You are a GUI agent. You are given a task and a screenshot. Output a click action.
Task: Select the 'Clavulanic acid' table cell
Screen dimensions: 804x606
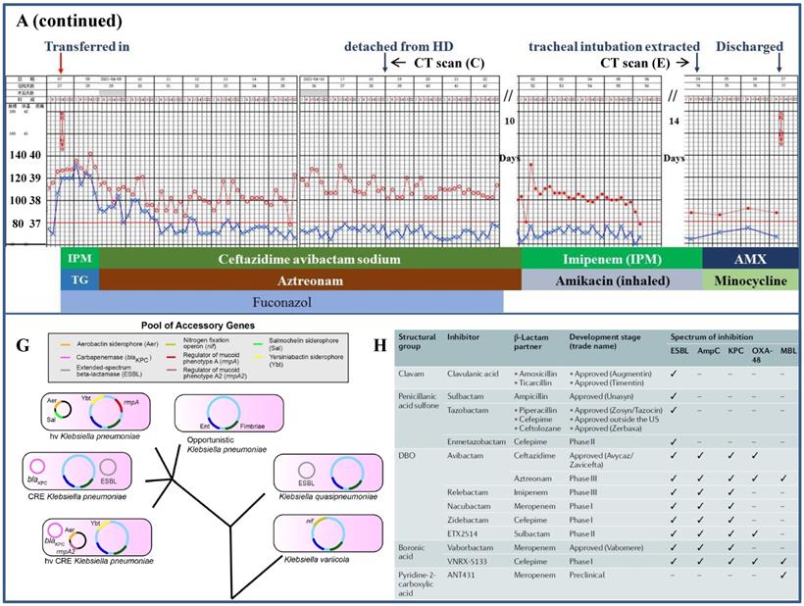coord(473,374)
